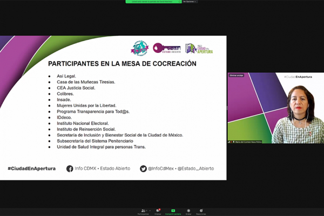Click 'Mujeres Unidas por la Libertad.' item
The image size is (324, 216).
pos(86,106)
